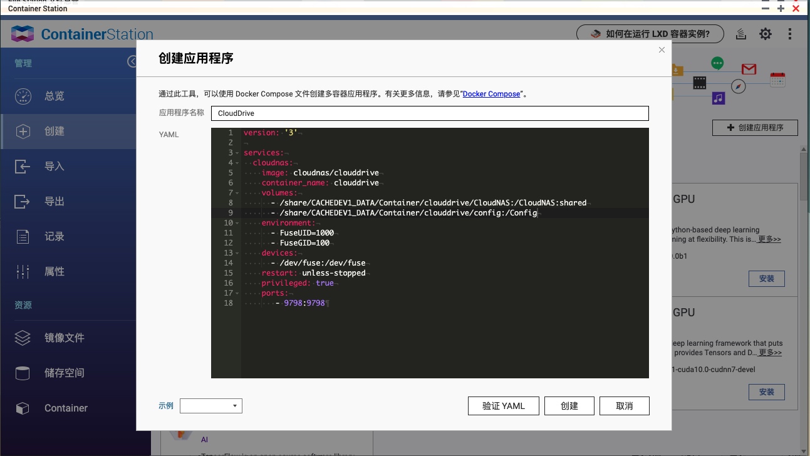
Task: Fold the services block at line 3
Action: 238,153
